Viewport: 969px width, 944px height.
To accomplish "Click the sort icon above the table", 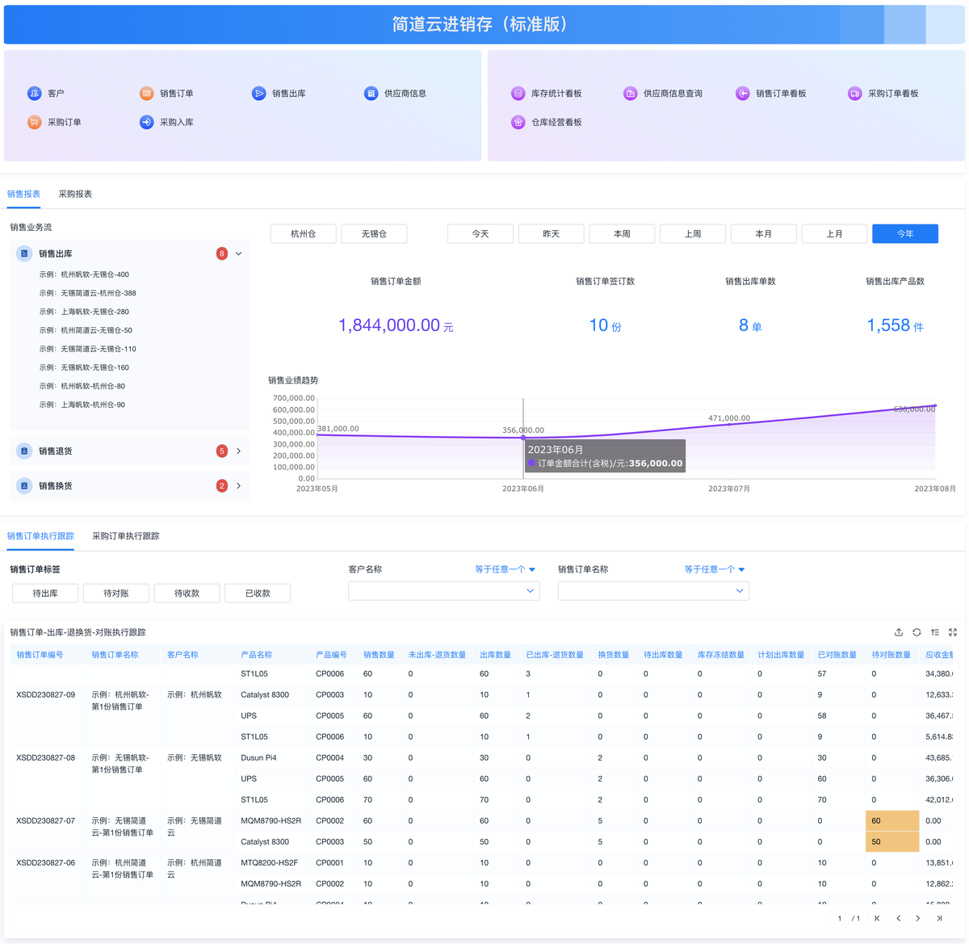I will [935, 632].
